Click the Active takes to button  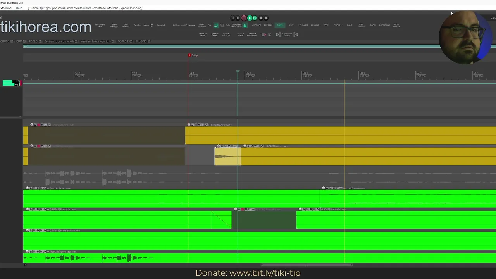(226, 34)
